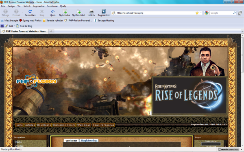Open the Edit button dropdown arrow
This screenshot has height=152, width=244.
point(15,26)
